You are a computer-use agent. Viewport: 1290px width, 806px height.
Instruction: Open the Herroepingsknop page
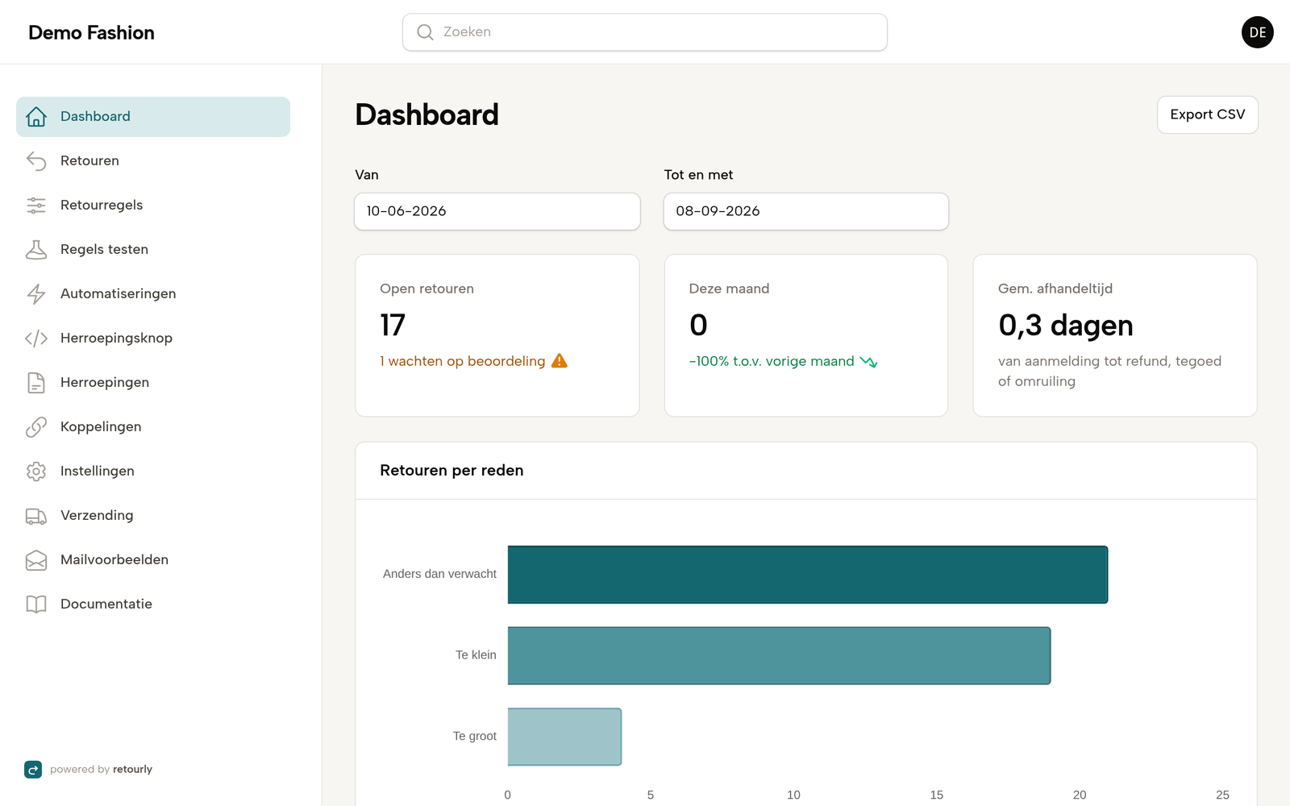(153, 339)
